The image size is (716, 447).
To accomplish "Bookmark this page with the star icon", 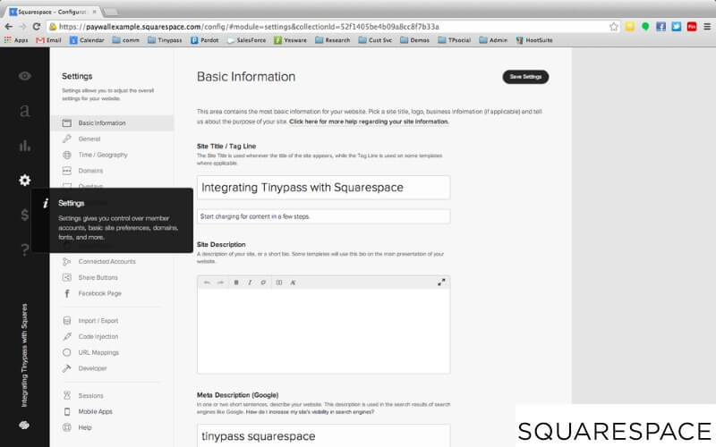I will tap(614, 27).
